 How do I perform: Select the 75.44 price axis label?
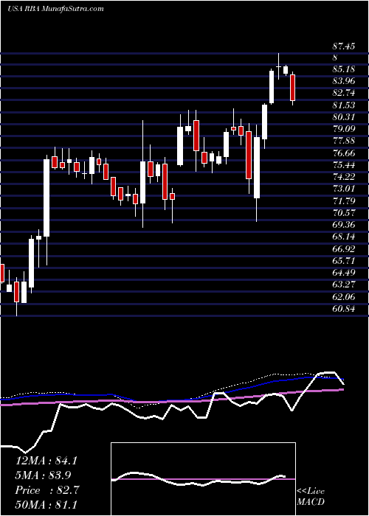pos(344,165)
